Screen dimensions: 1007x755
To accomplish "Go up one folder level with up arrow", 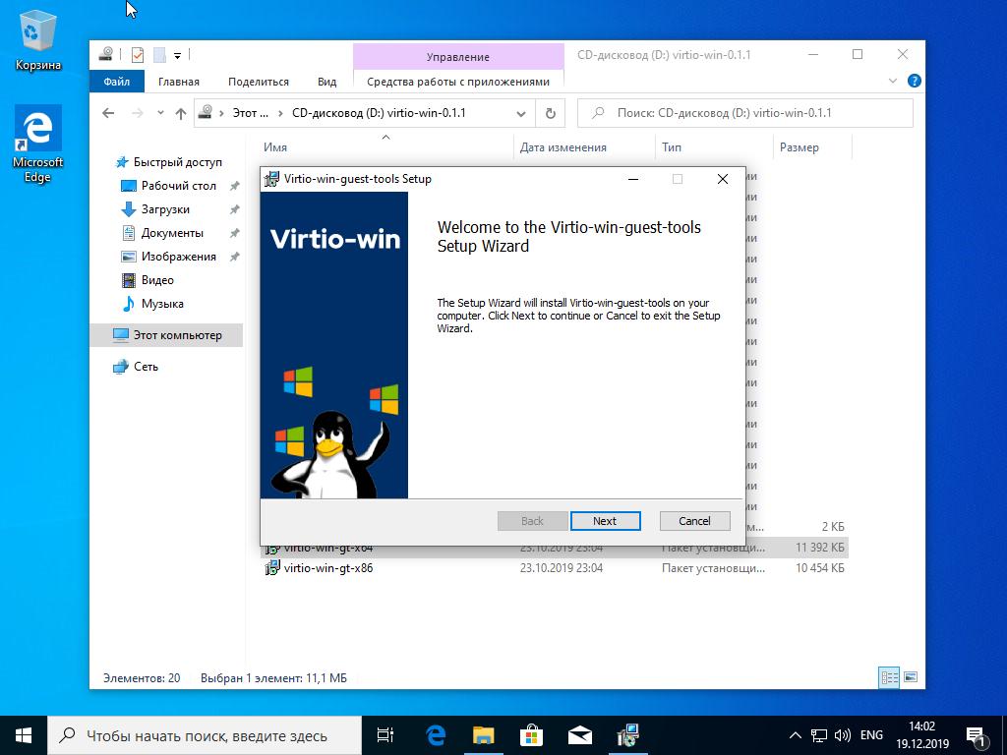I will coord(181,113).
